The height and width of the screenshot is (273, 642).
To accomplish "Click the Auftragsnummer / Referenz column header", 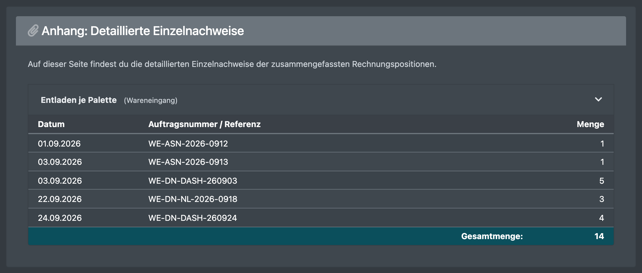I will 204,124.
